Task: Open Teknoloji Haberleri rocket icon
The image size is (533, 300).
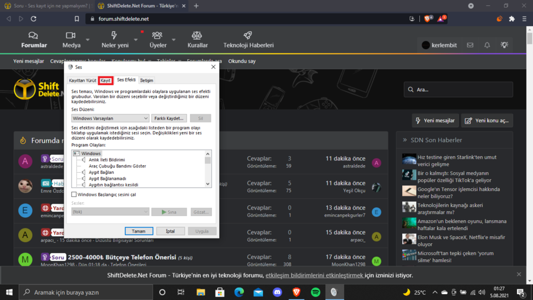Action: (x=248, y=36)
